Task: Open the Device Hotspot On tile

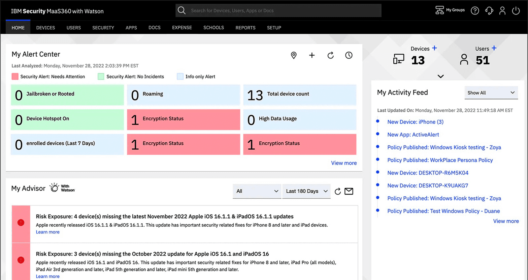Action: click(x=67, y=120)
